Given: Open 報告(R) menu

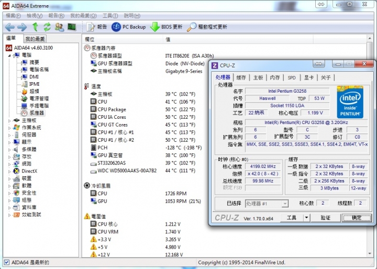Looking at the screenshot, I should 56,16.
